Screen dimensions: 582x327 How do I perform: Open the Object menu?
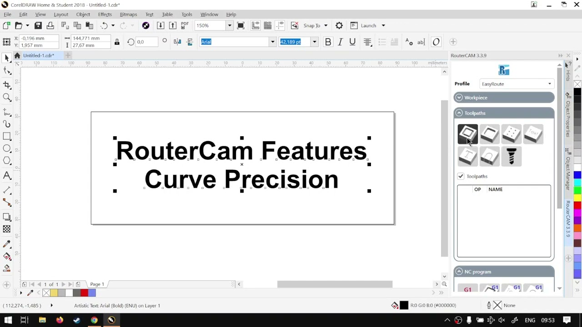tap(83, 15)
